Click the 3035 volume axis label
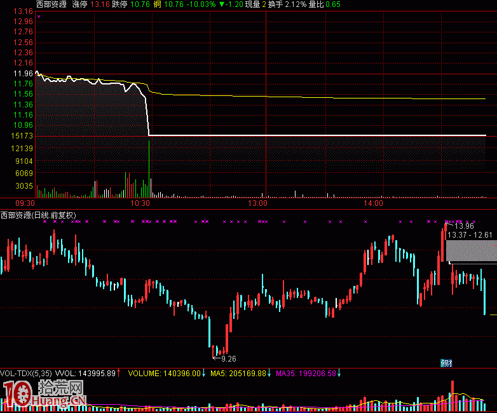Viewport: 497px width, 413px height. pyautogui.click(x=24, y=186)
